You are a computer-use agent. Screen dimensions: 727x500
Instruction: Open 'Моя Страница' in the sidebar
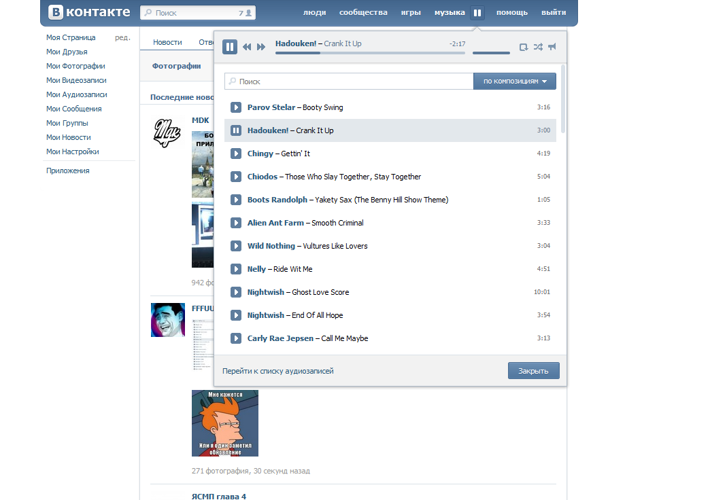pyautogui.click(x=71, y=37)
